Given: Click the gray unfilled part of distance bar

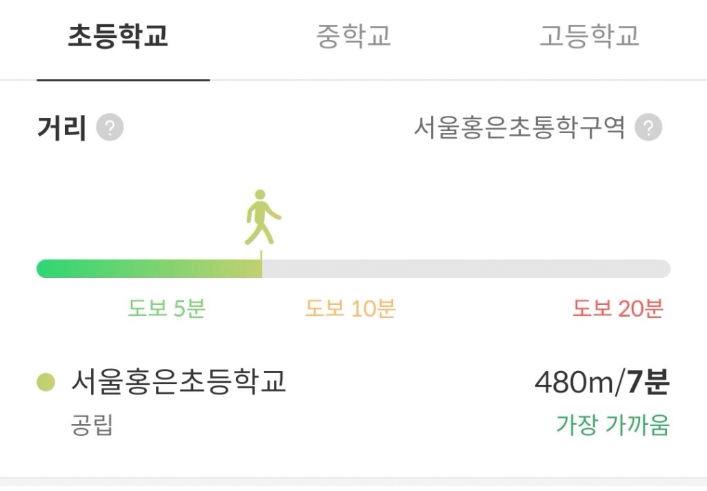Looking at the screenshot, I should tap(466, 269).
